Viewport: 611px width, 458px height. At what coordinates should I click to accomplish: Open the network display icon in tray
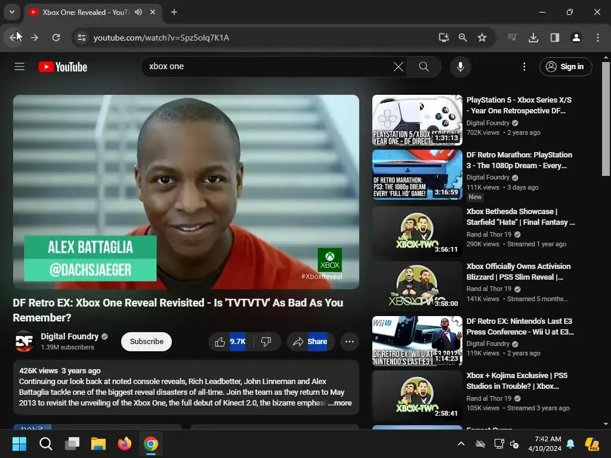point(499,444)
